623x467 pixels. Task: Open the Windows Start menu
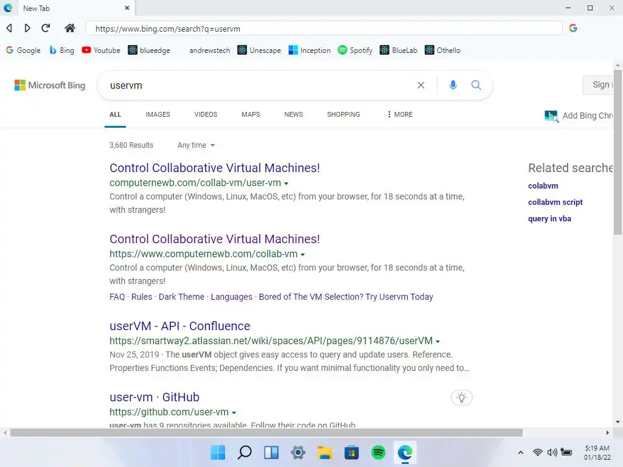point(218,452)
